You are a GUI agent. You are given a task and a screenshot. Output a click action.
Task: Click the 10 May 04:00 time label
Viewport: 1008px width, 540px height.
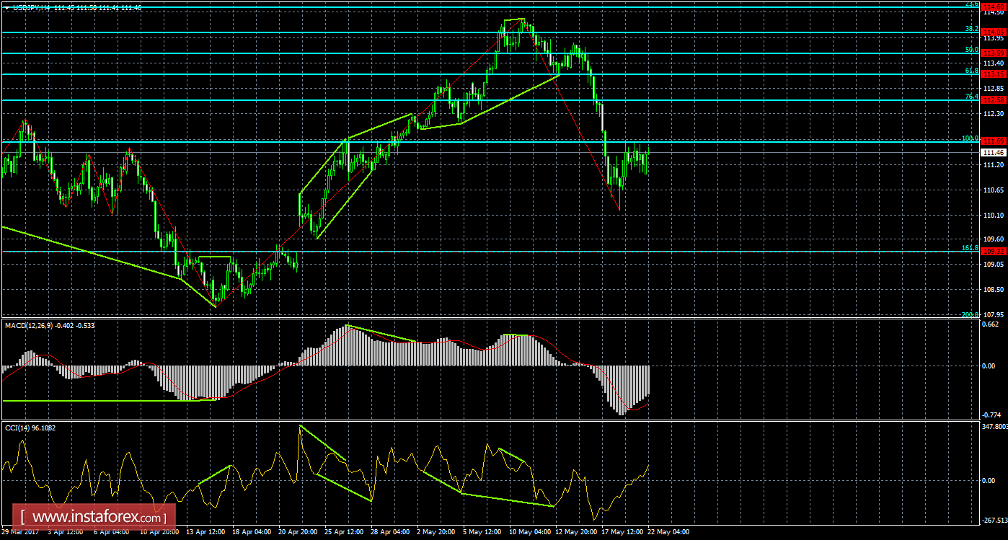(530, 534)
